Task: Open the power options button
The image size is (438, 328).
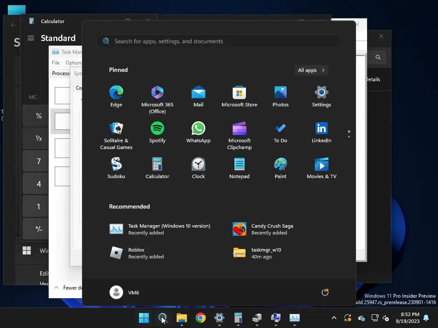Action: click(325, 292)
